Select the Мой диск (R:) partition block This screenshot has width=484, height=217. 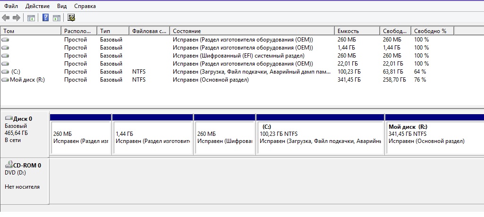coord(434,137)
